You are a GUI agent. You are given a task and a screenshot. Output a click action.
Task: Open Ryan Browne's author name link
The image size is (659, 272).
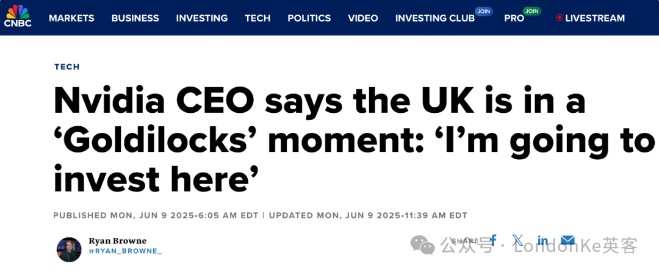point(117,241)
